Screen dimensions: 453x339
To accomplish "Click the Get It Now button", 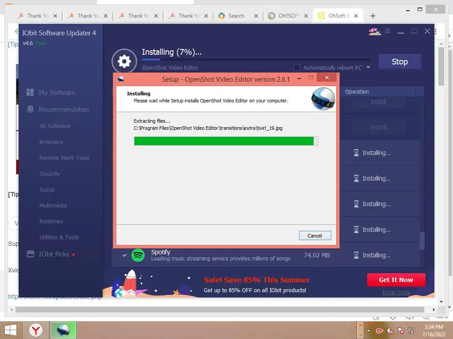I will tap(396, 279).
